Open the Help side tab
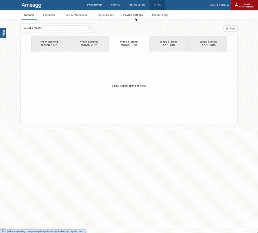This screenshot has width=258, height=233. pos(3,33)
